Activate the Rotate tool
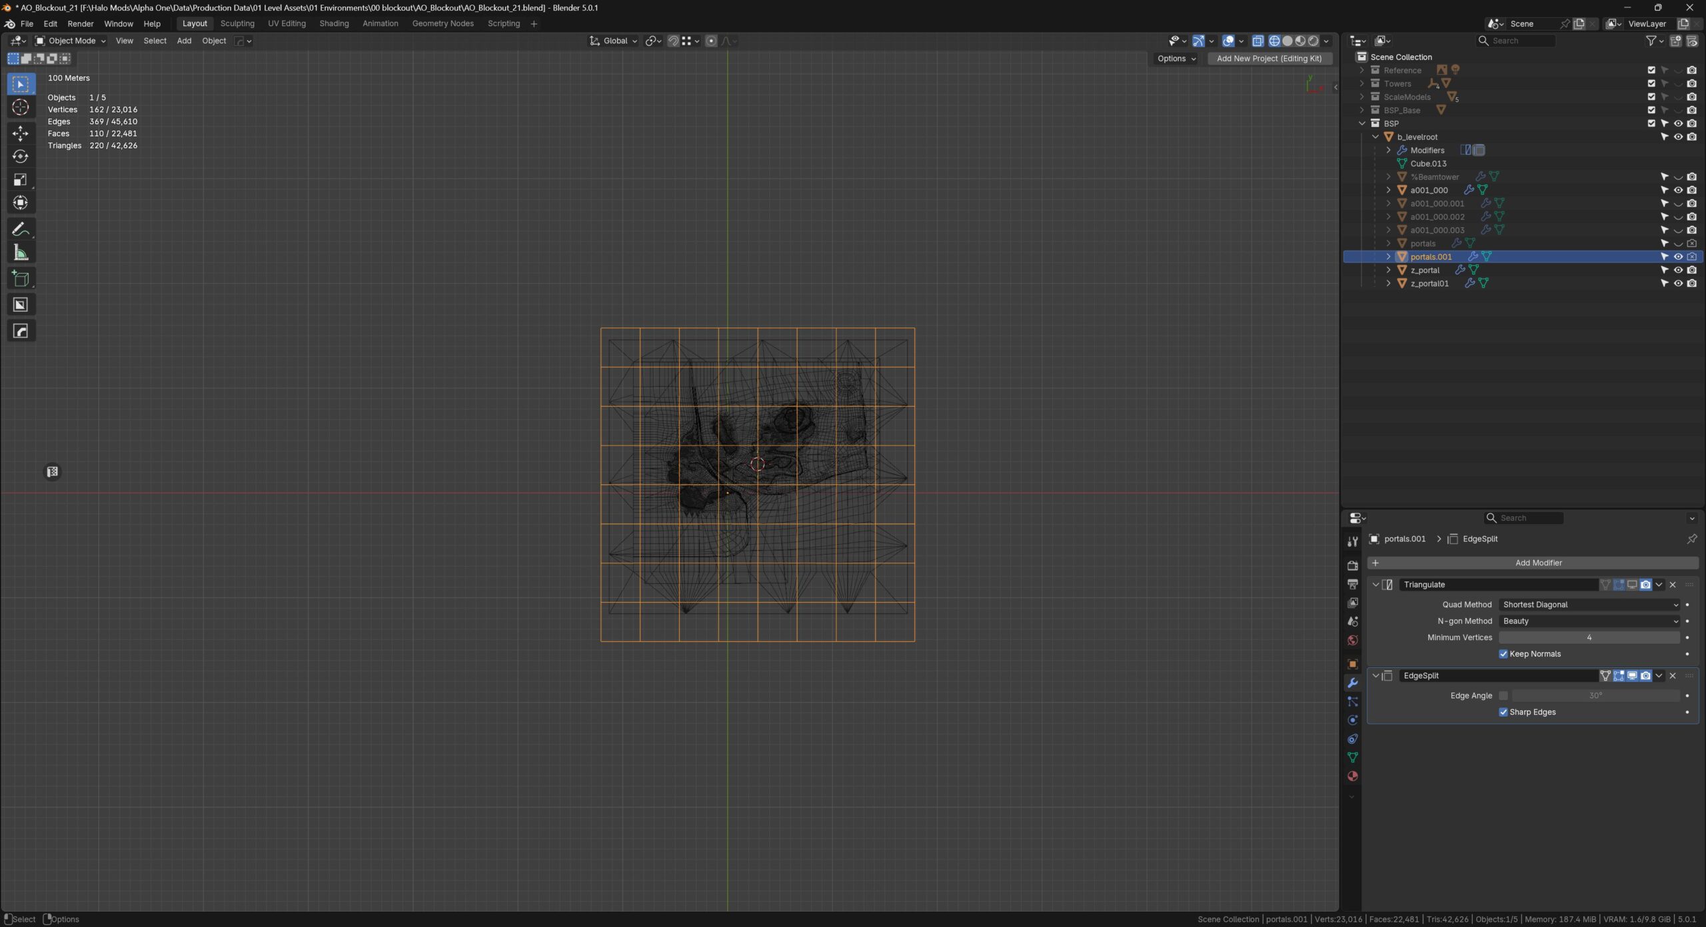The height and width of the screenshot is (927, 1706). (x=20, y=156)
